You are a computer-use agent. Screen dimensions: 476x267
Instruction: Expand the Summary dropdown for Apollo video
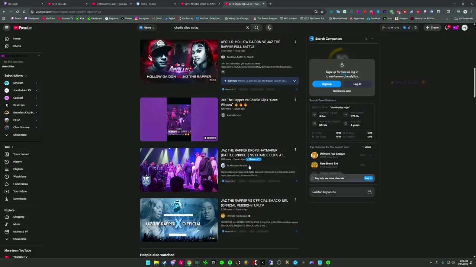(295, 80)
